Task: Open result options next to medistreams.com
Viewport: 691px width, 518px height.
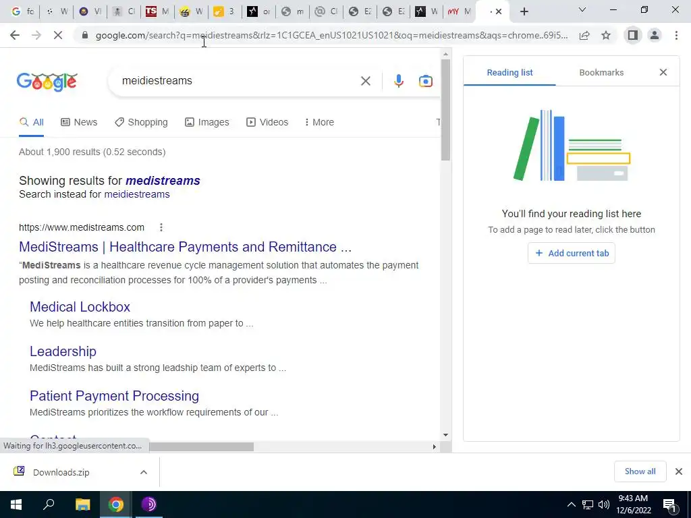Action: (161, 227)
